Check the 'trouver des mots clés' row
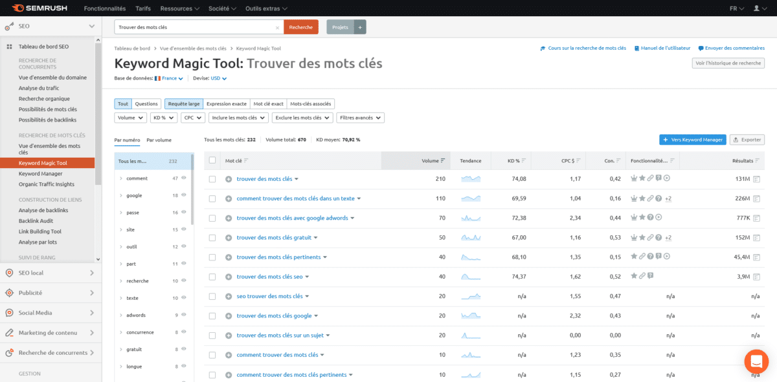Image resolution: width=777 pixels, height=382 pixels. (212, 179)
